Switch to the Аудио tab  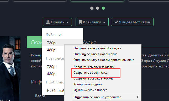pyautogui.click(x=90, y=42)
